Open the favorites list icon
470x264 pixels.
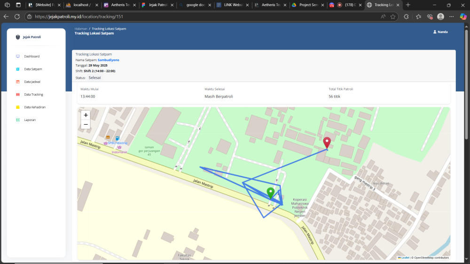(x=419, y=17)
